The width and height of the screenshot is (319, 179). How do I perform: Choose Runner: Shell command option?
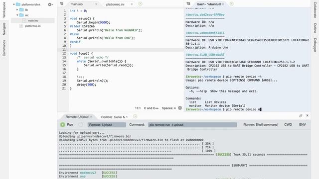tap(260, 125)
